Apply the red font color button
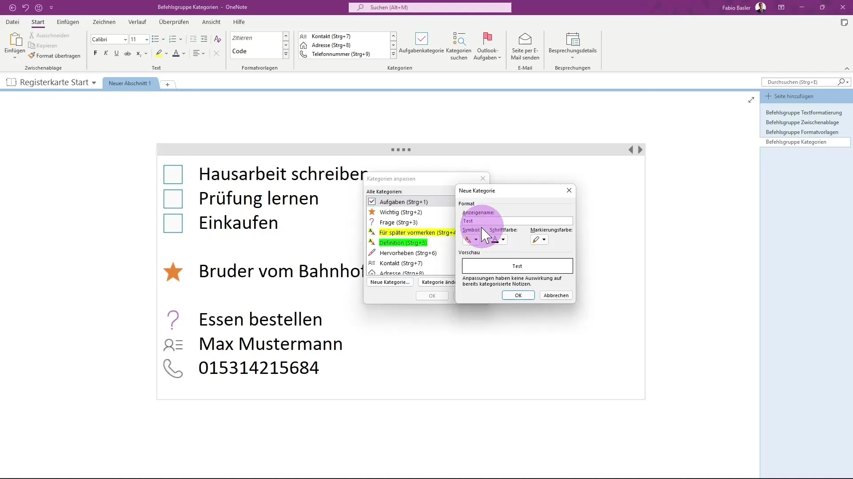 (176, 53)
